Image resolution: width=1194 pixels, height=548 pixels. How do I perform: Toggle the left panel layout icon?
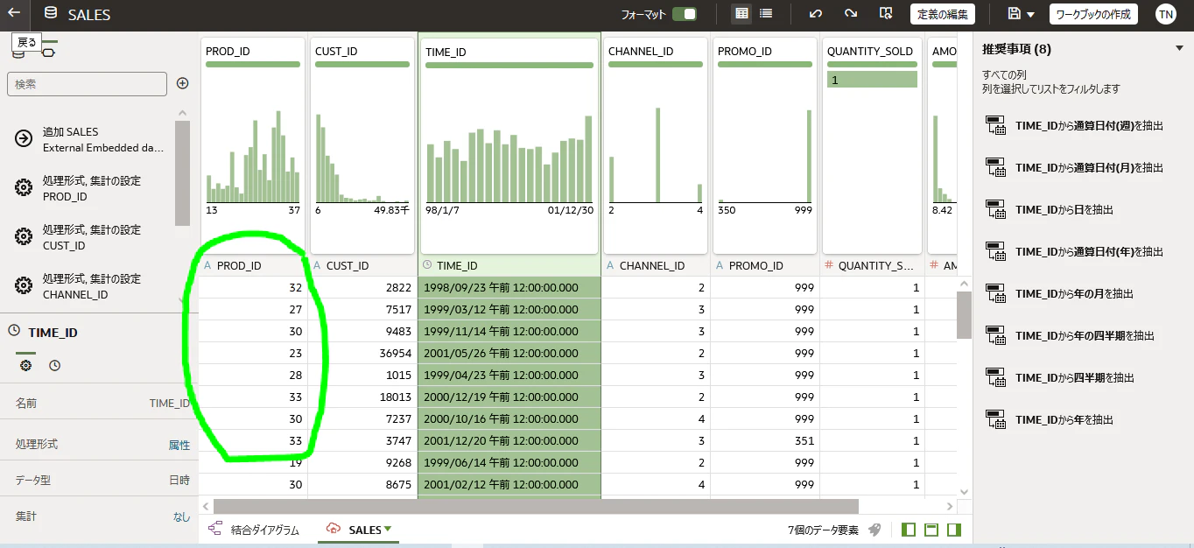pyautogui.click(x=909, y=530)
